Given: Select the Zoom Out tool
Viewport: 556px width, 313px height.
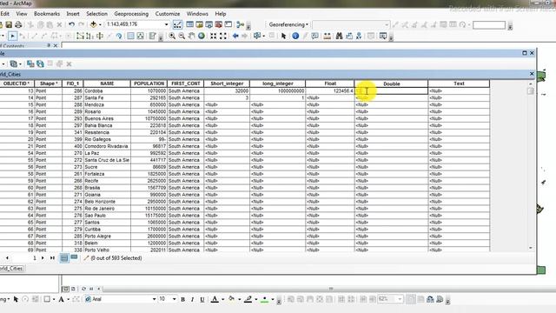Looking at the screenshot, I should [x=182, y=36].
